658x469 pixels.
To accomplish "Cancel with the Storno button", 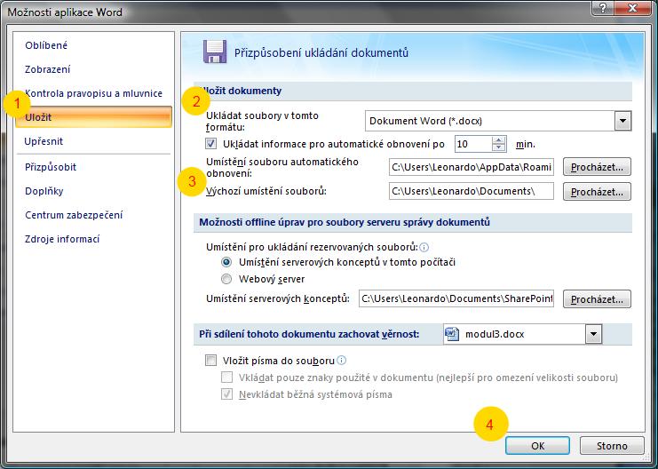I will tap(612, 446).
